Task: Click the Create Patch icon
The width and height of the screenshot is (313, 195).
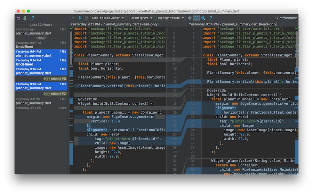Action: pyautogui.click(x=25, y=18)
